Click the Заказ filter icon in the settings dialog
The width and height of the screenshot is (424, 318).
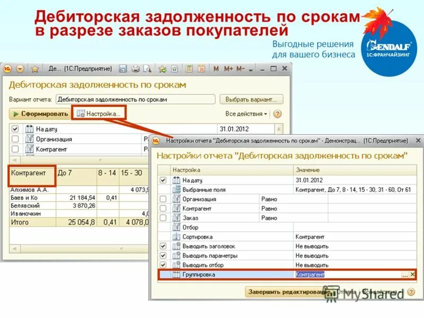click(176, 218)
